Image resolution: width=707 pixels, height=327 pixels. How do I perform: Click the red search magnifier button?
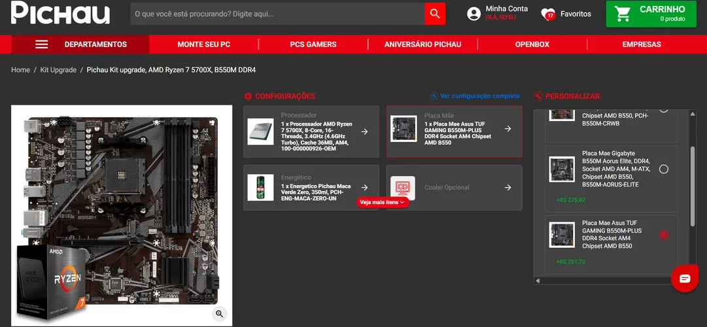pyautogui.click(x=435, y=14)
